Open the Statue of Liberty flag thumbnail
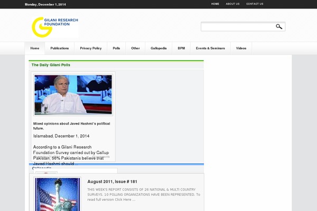317x211 pixels. (58, 194)
